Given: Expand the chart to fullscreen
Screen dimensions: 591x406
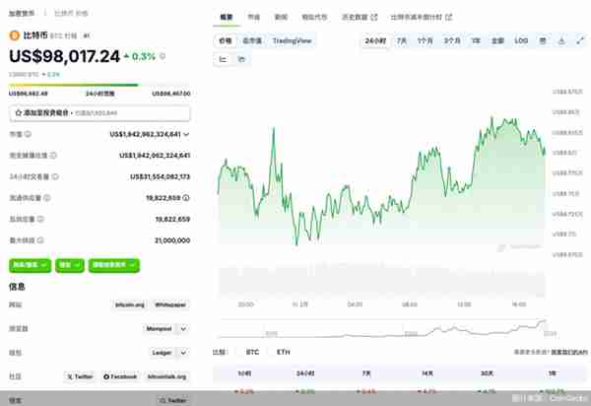Looking at the screenshot, I should pos(580,40).
